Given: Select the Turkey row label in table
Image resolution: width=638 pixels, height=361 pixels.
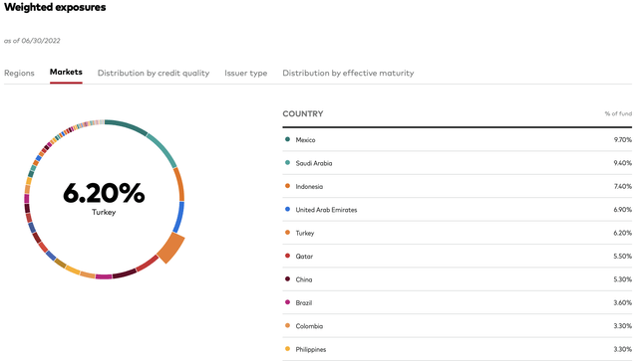Looking at the screenshot, I should point(305,233).
